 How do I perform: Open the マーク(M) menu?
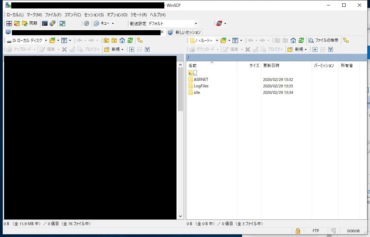point(34,15)
